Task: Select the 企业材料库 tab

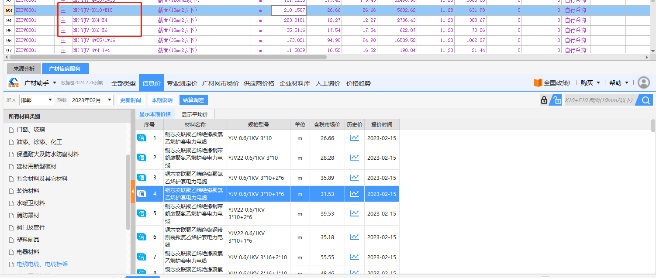Action: (x=295, y=83)
